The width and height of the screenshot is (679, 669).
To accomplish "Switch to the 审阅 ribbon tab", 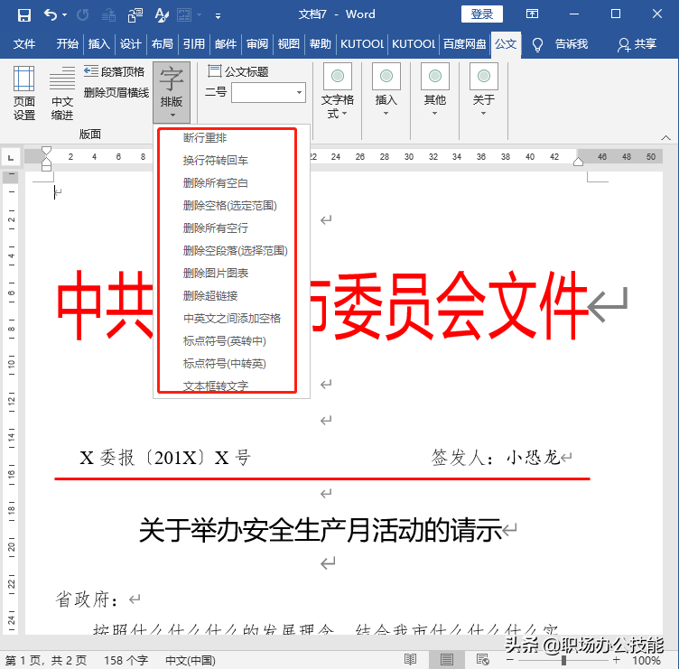I will (x=257, y=44).
